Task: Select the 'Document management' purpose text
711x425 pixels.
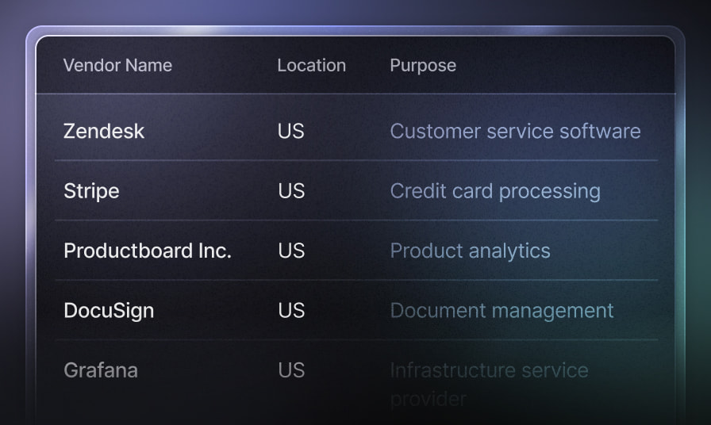Action: (502, 310)
